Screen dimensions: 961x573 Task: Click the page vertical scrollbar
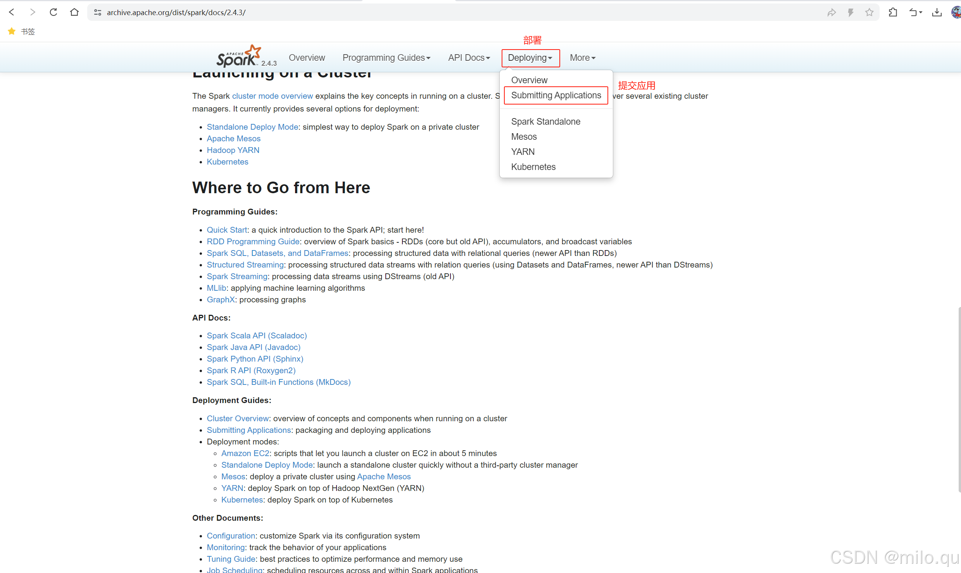tap(959, 399)
